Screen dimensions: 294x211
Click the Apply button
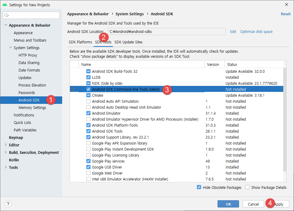coord(278,204)
